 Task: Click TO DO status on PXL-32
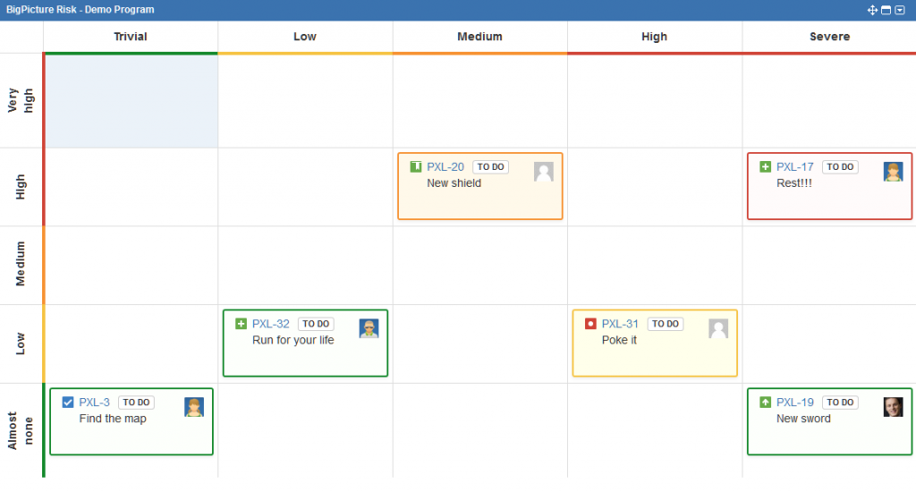(316, 324)
